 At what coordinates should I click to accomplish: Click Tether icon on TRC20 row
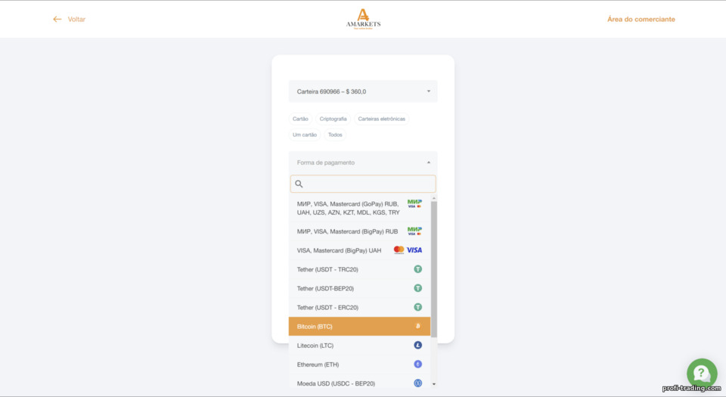[417, 269]
